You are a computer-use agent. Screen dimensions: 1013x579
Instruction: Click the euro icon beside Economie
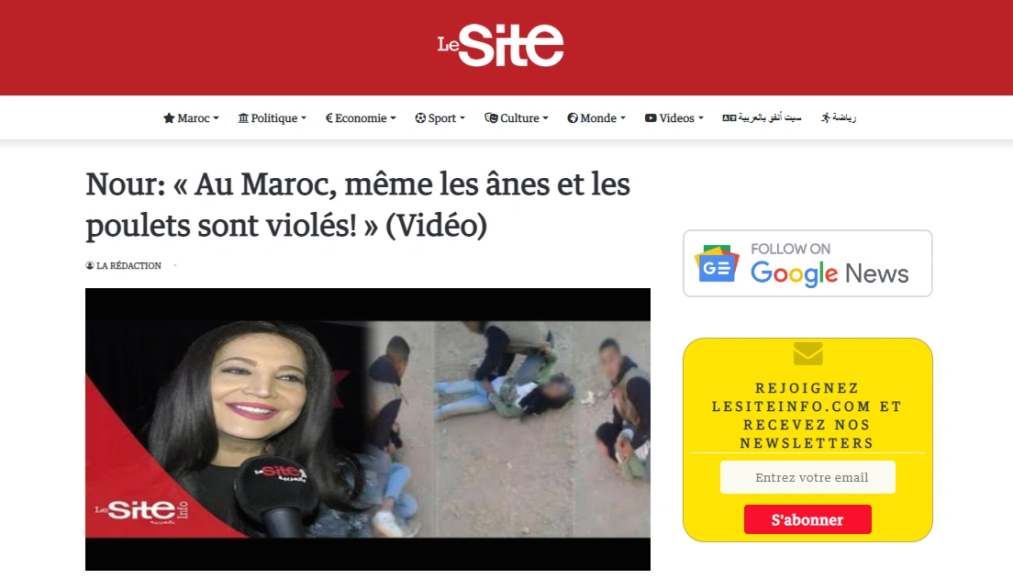pyautogui.click(x=328, y=118)
